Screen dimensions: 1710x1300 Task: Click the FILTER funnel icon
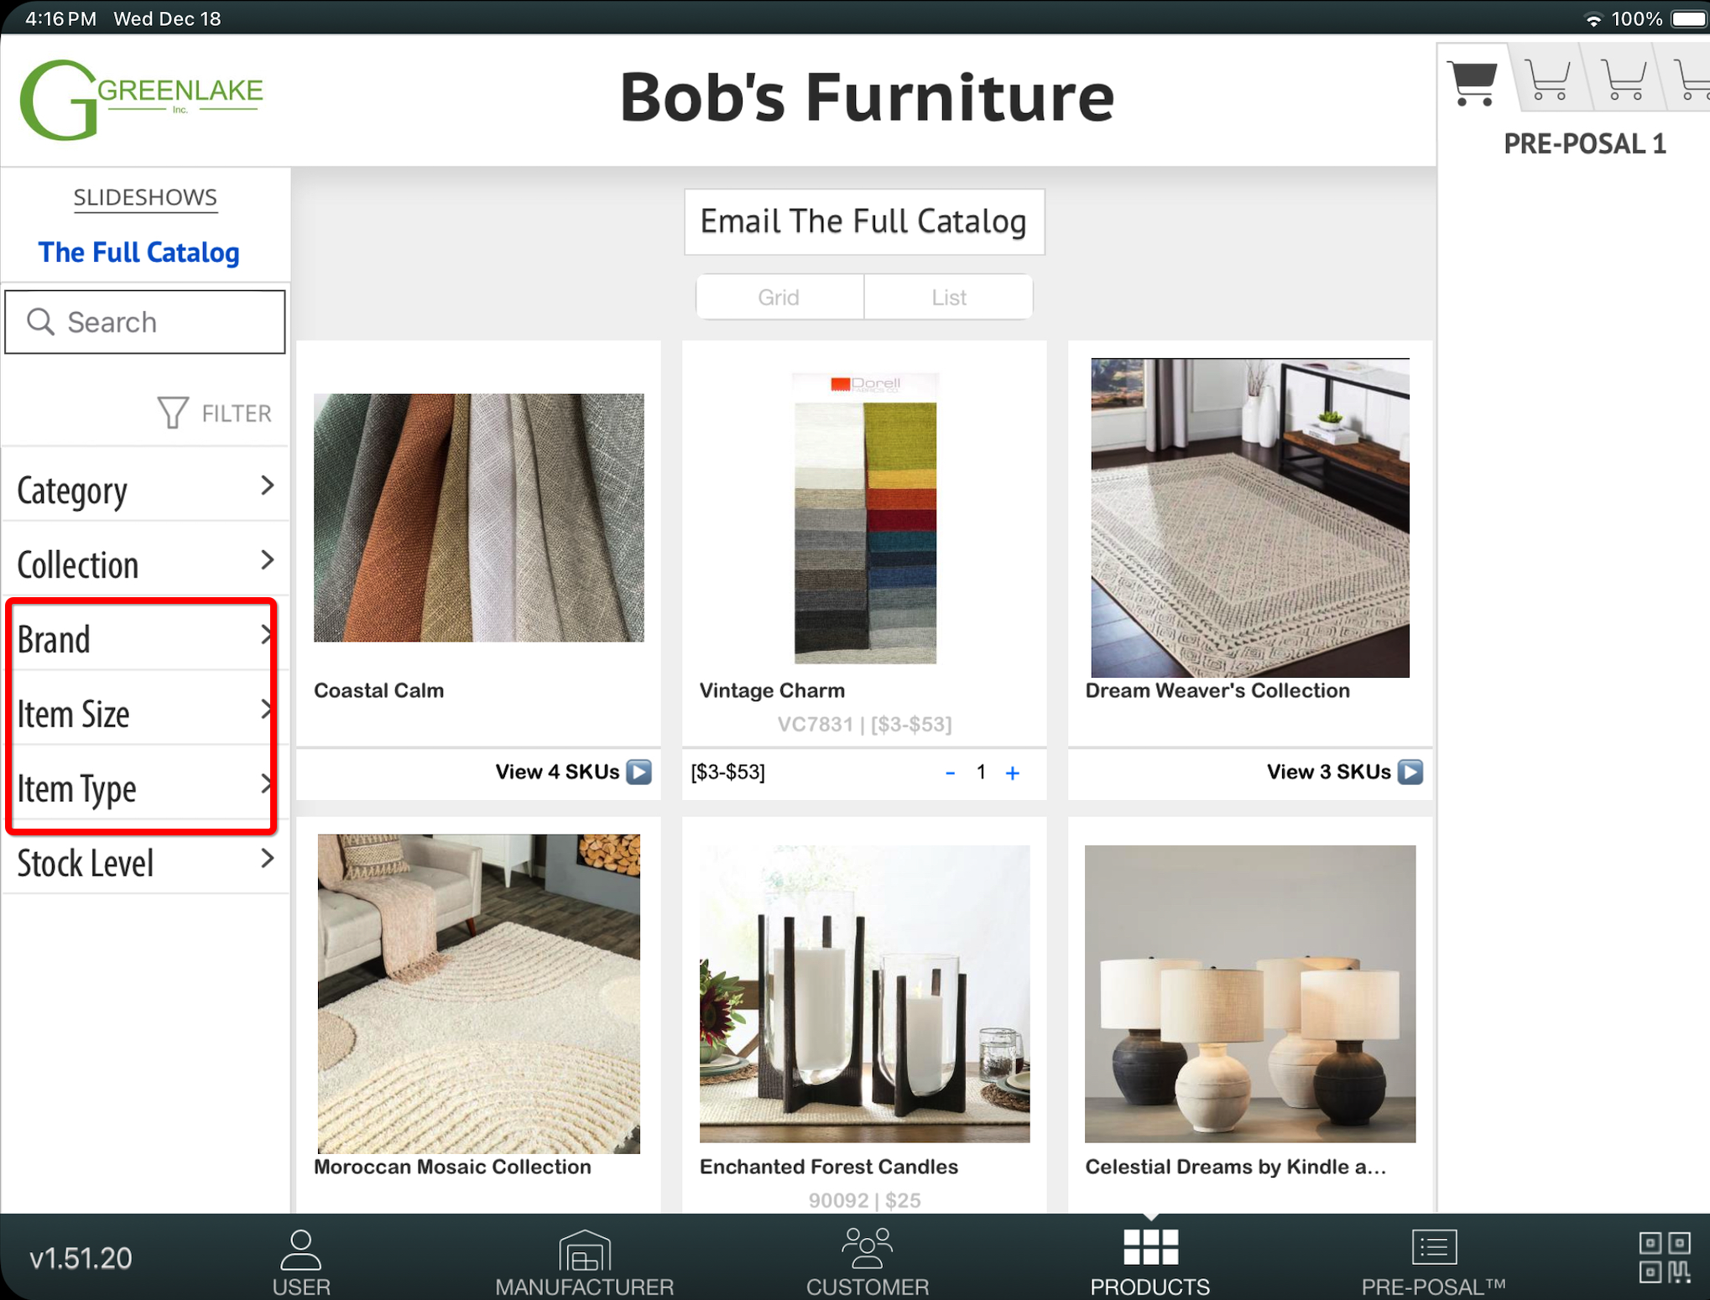point(174,413)
